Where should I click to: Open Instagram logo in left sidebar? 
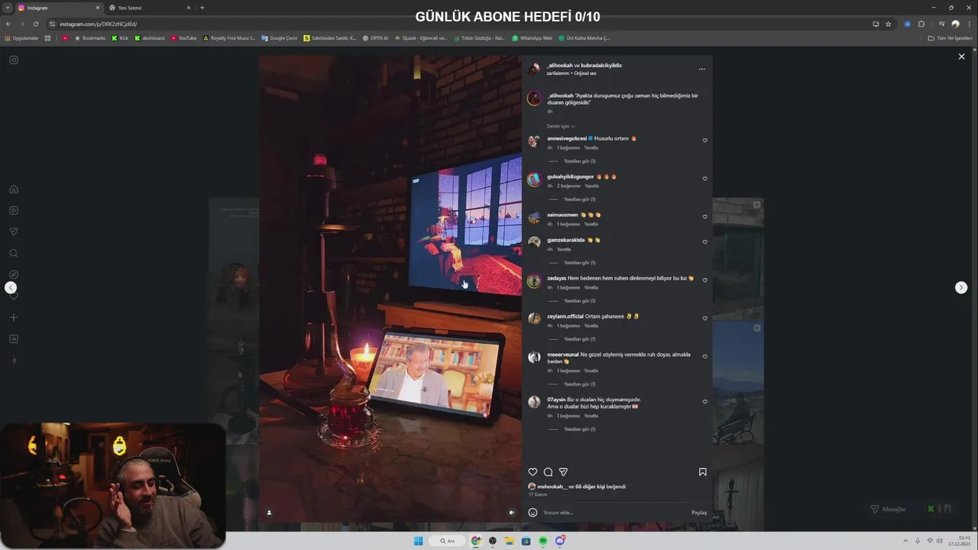pyautogui.click(x=14, y=60)
